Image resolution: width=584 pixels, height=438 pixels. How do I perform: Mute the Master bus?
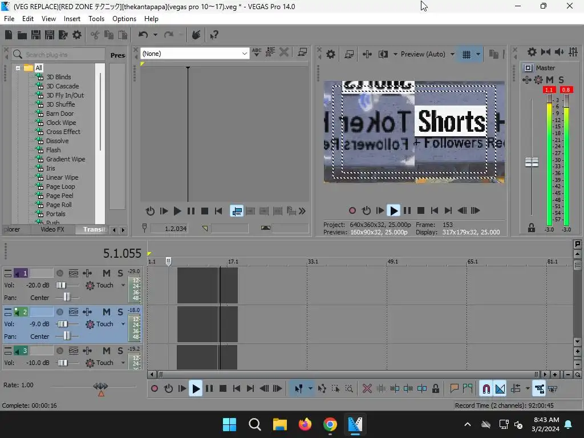(549, 80)
